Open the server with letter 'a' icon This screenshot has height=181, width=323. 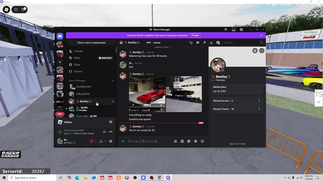[x=60, y=62]
